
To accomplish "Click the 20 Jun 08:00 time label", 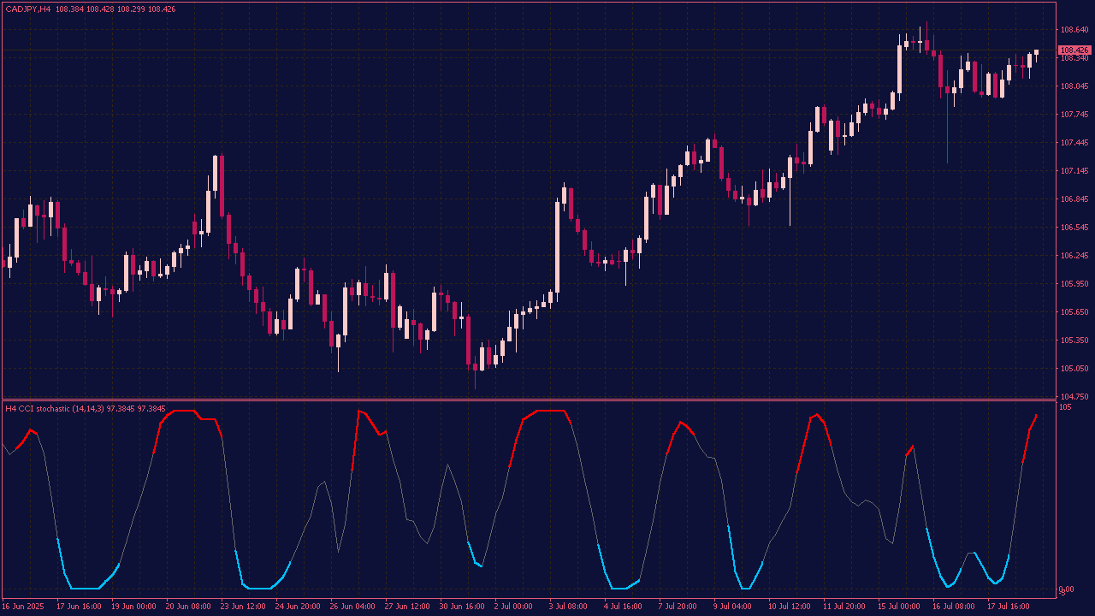I will [188, 606].
